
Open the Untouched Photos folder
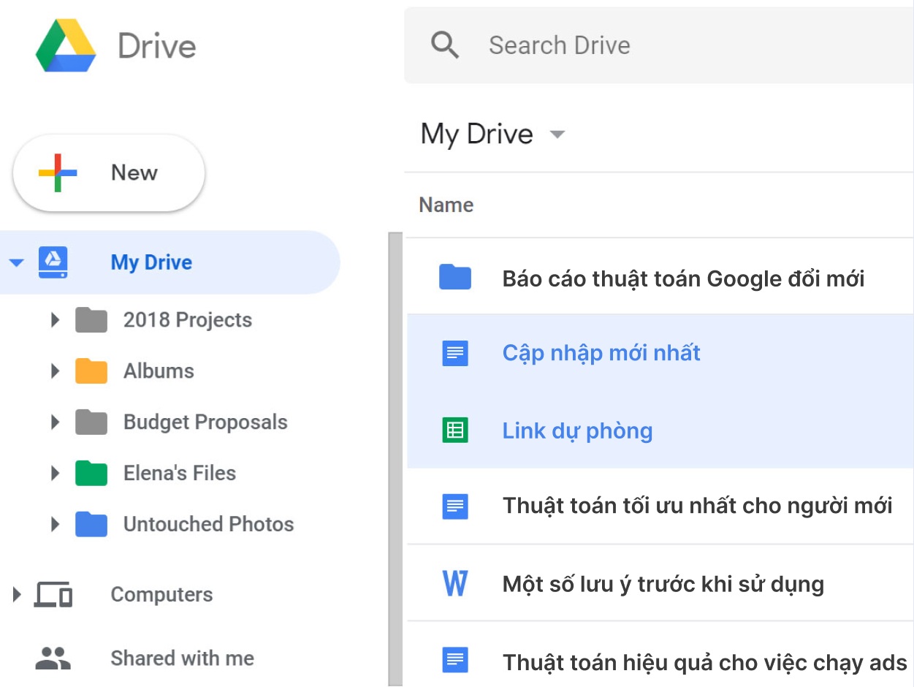point(208,525)
